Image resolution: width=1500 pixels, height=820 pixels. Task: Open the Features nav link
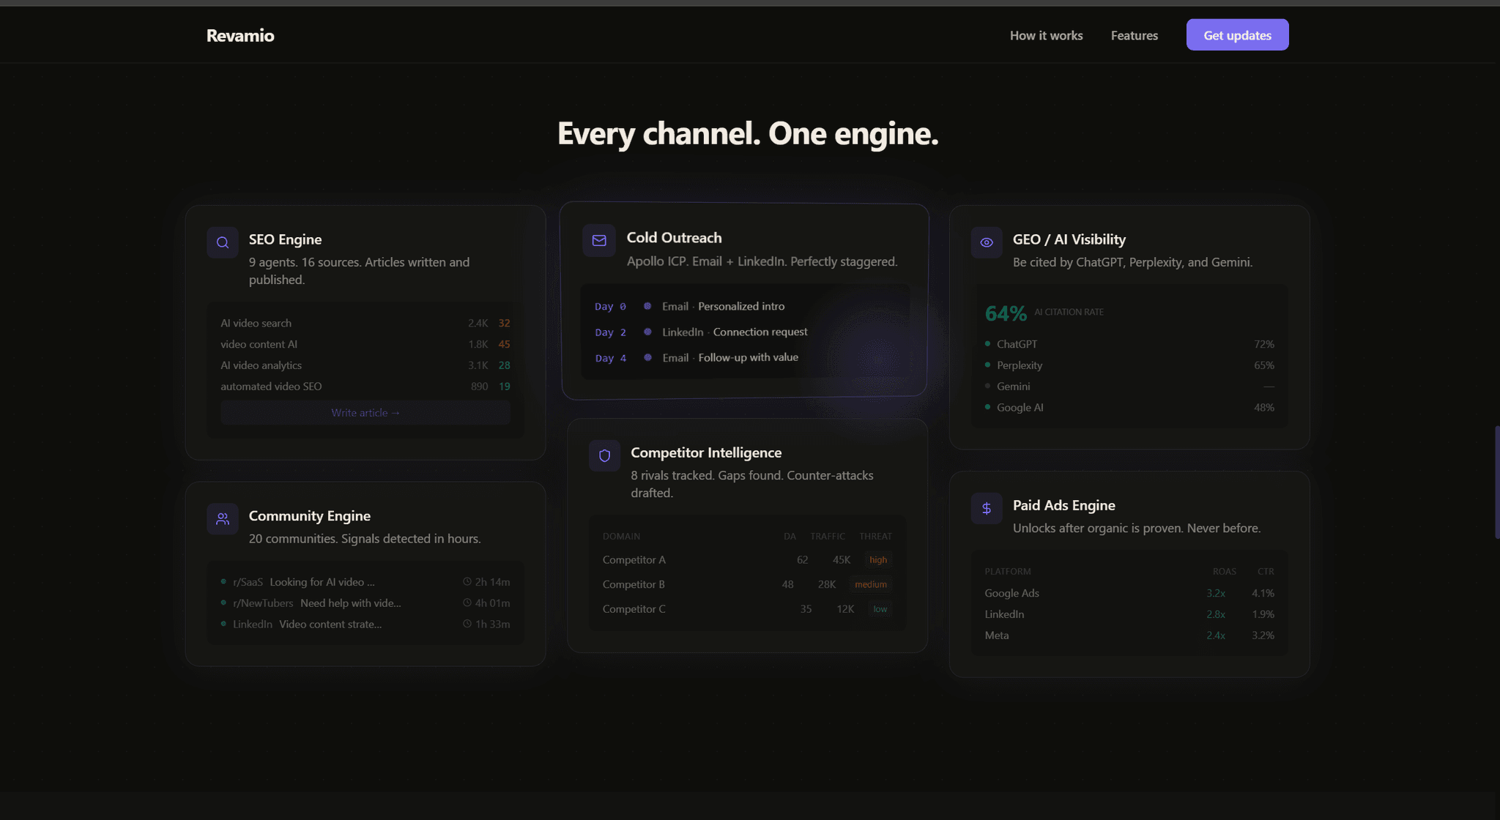tap(1134, 35)
